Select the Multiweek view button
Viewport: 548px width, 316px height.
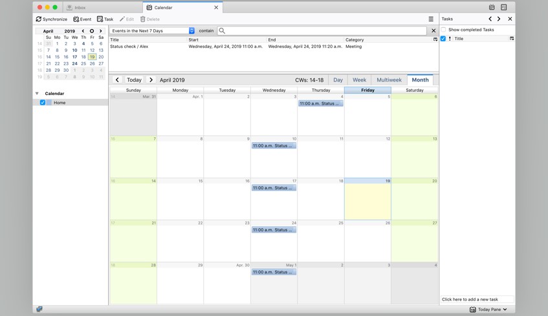coord(389,80)
